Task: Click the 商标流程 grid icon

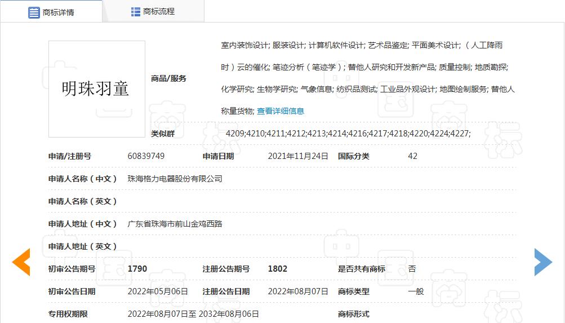Action: point(136,12)
